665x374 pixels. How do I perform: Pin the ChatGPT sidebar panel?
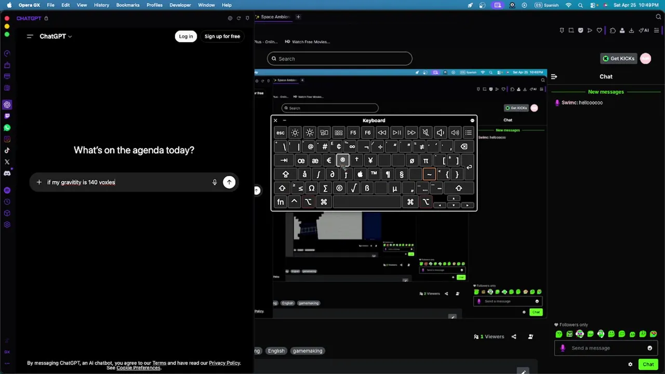tap(247, 18)
